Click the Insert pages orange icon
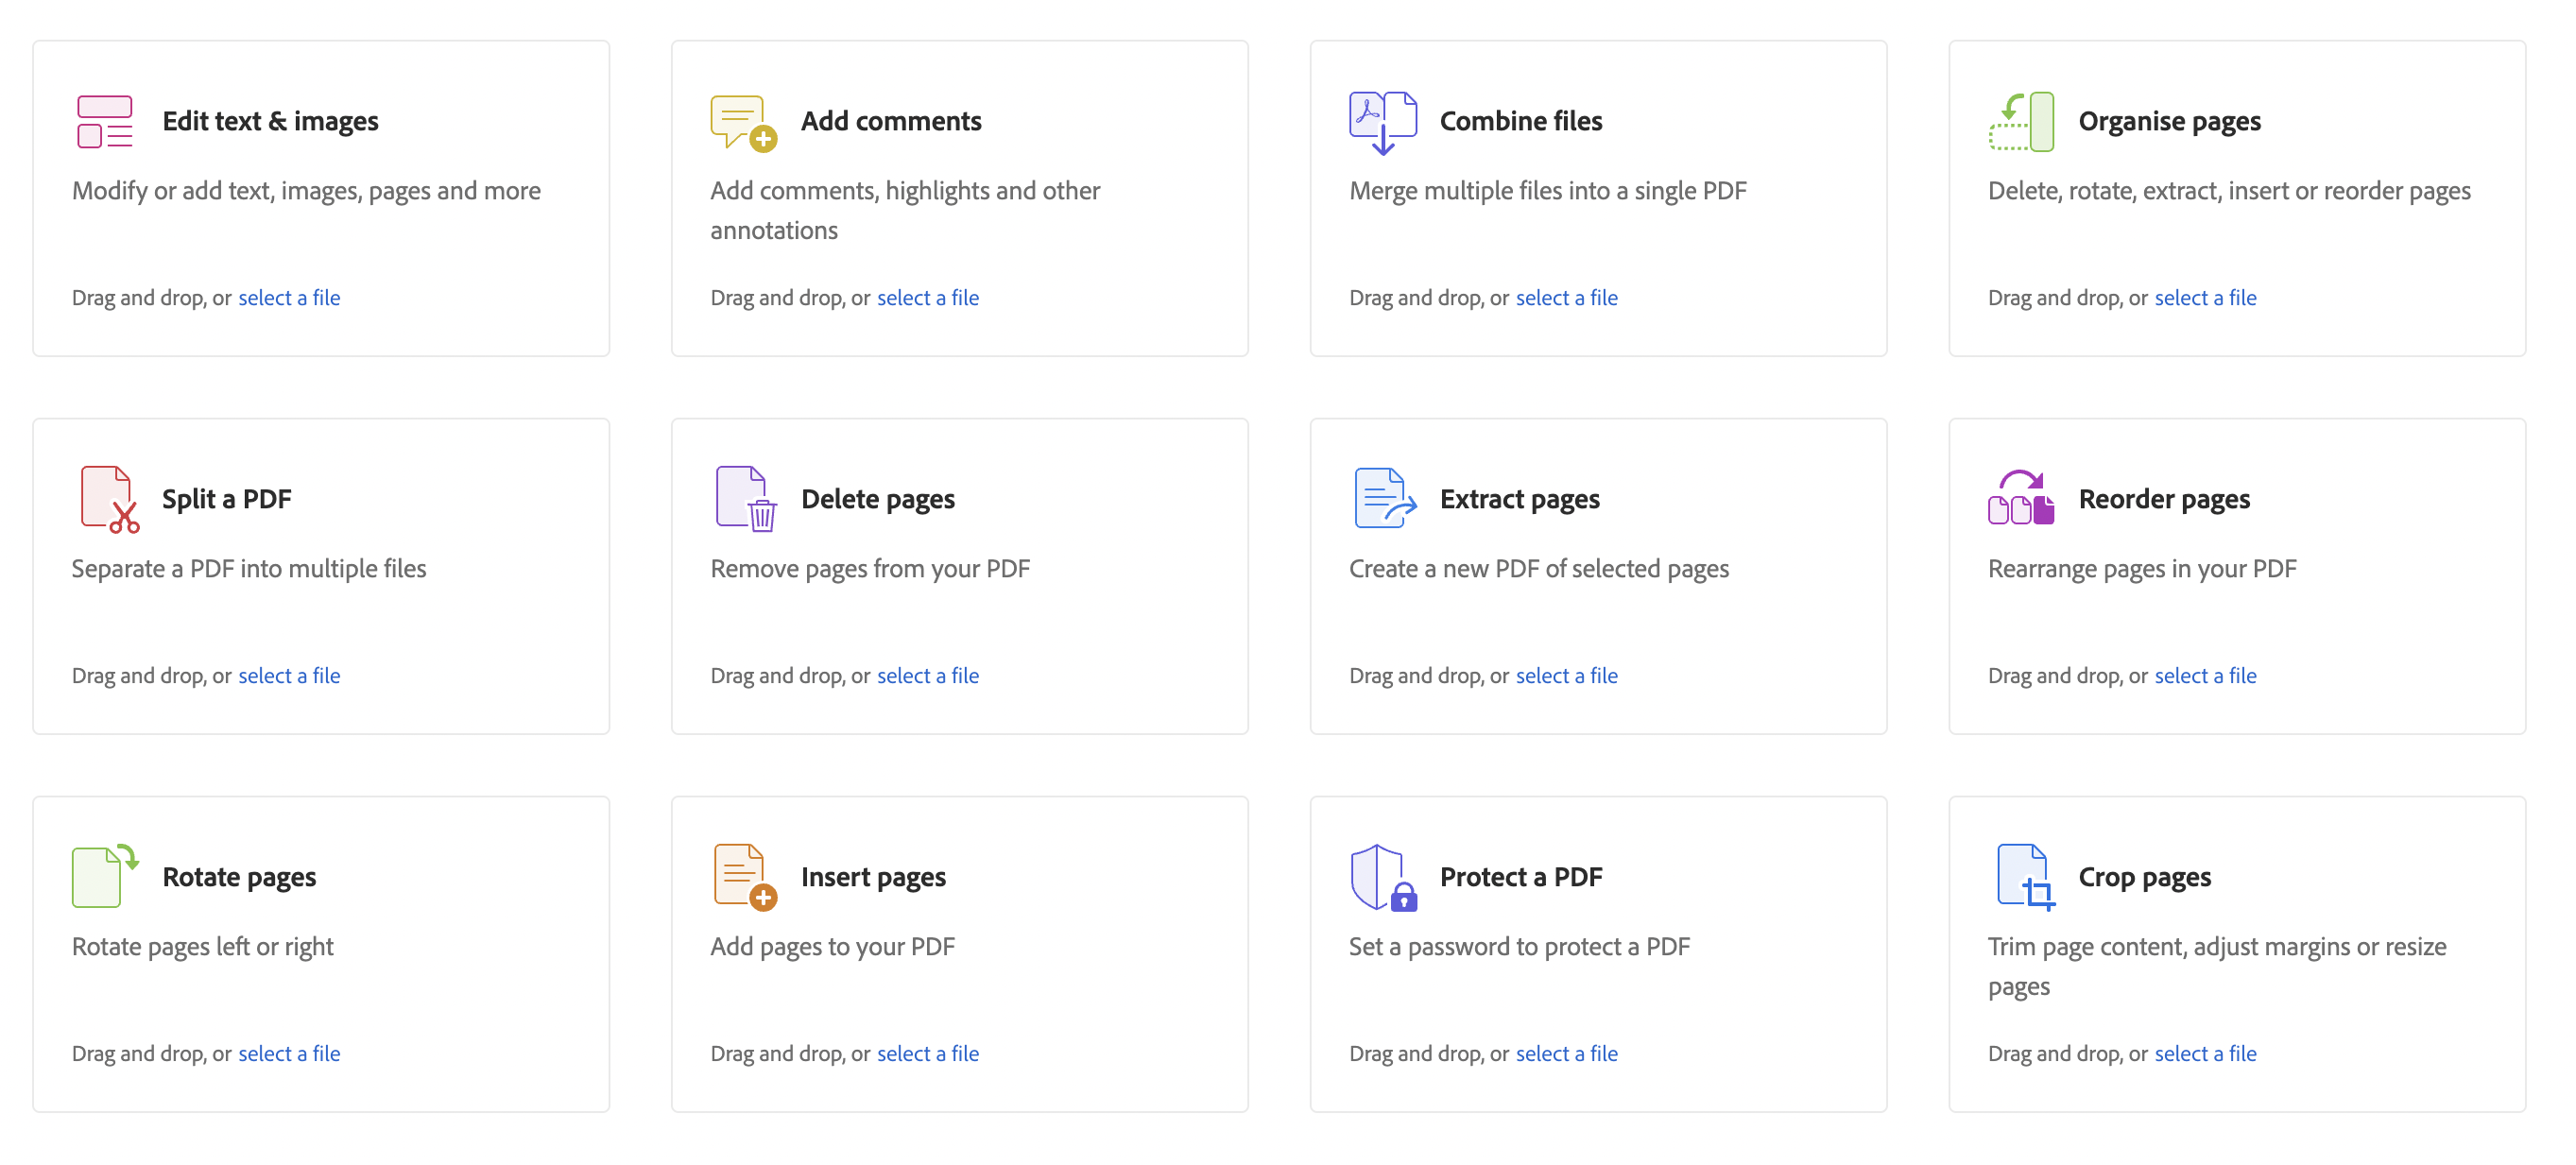Image resolution: width=2576 pixels, height=1165 pixels. coord(745,876)
